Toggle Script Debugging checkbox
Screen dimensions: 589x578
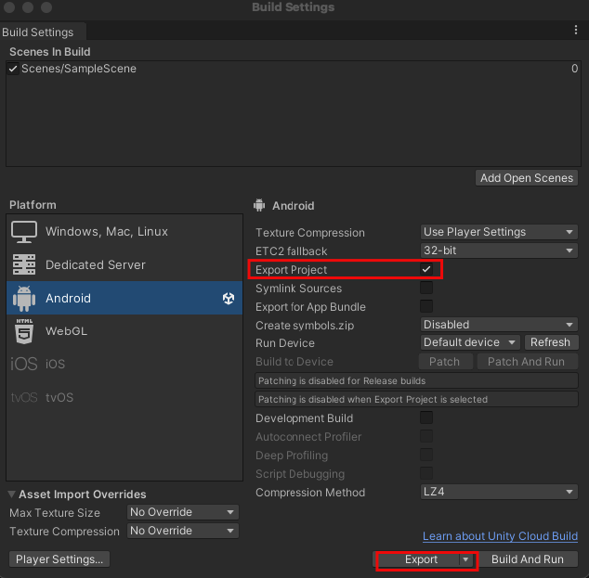coord(426,473)
